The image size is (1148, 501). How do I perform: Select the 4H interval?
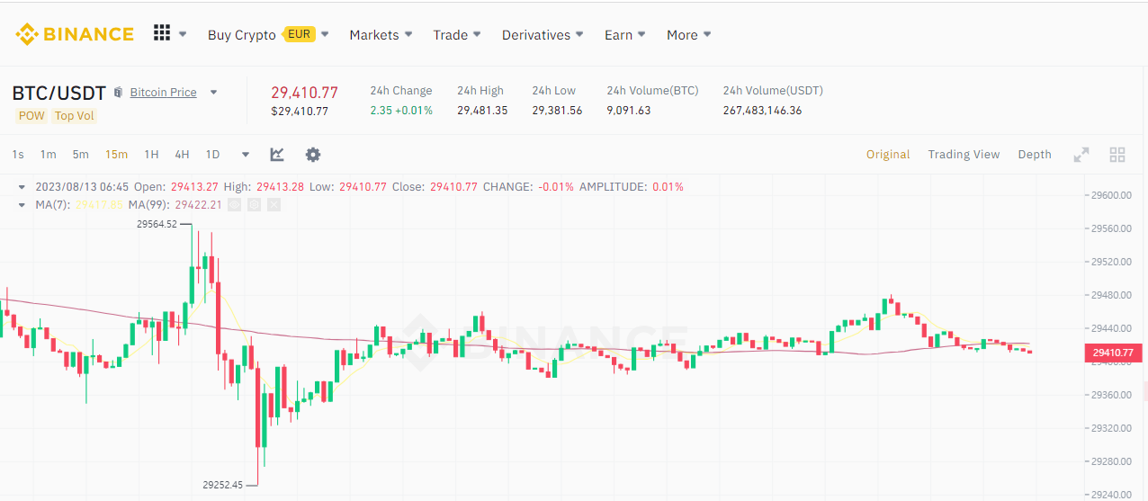pyautogui.click(x=182, y=155)
